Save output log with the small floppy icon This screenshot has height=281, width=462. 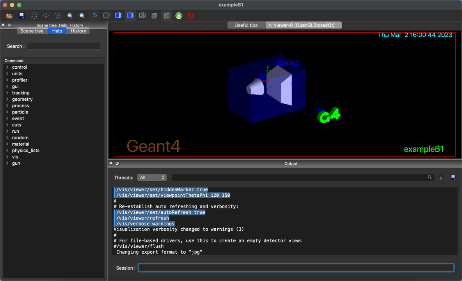[x=453, y=178]
